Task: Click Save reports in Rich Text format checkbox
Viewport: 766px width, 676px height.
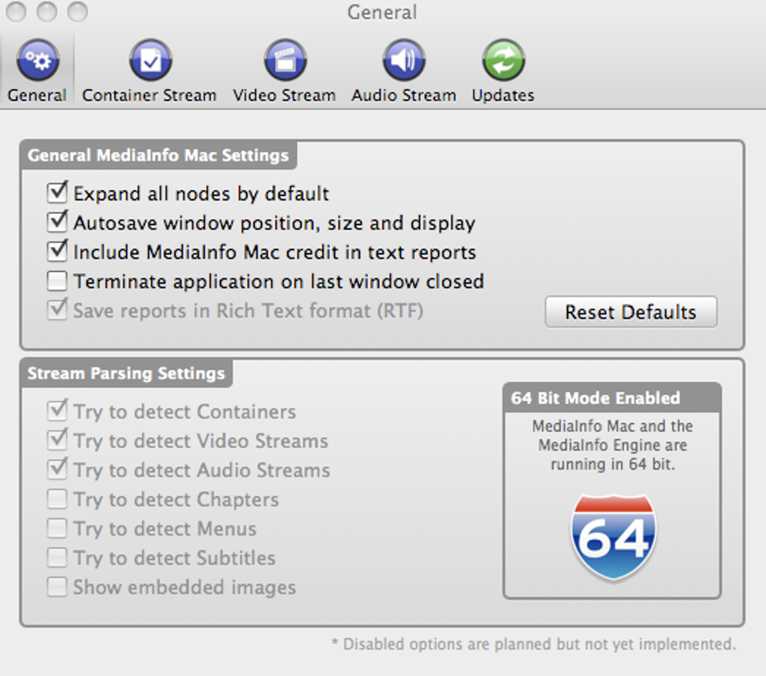Action: pyautogui.click(x=57, y=309)
